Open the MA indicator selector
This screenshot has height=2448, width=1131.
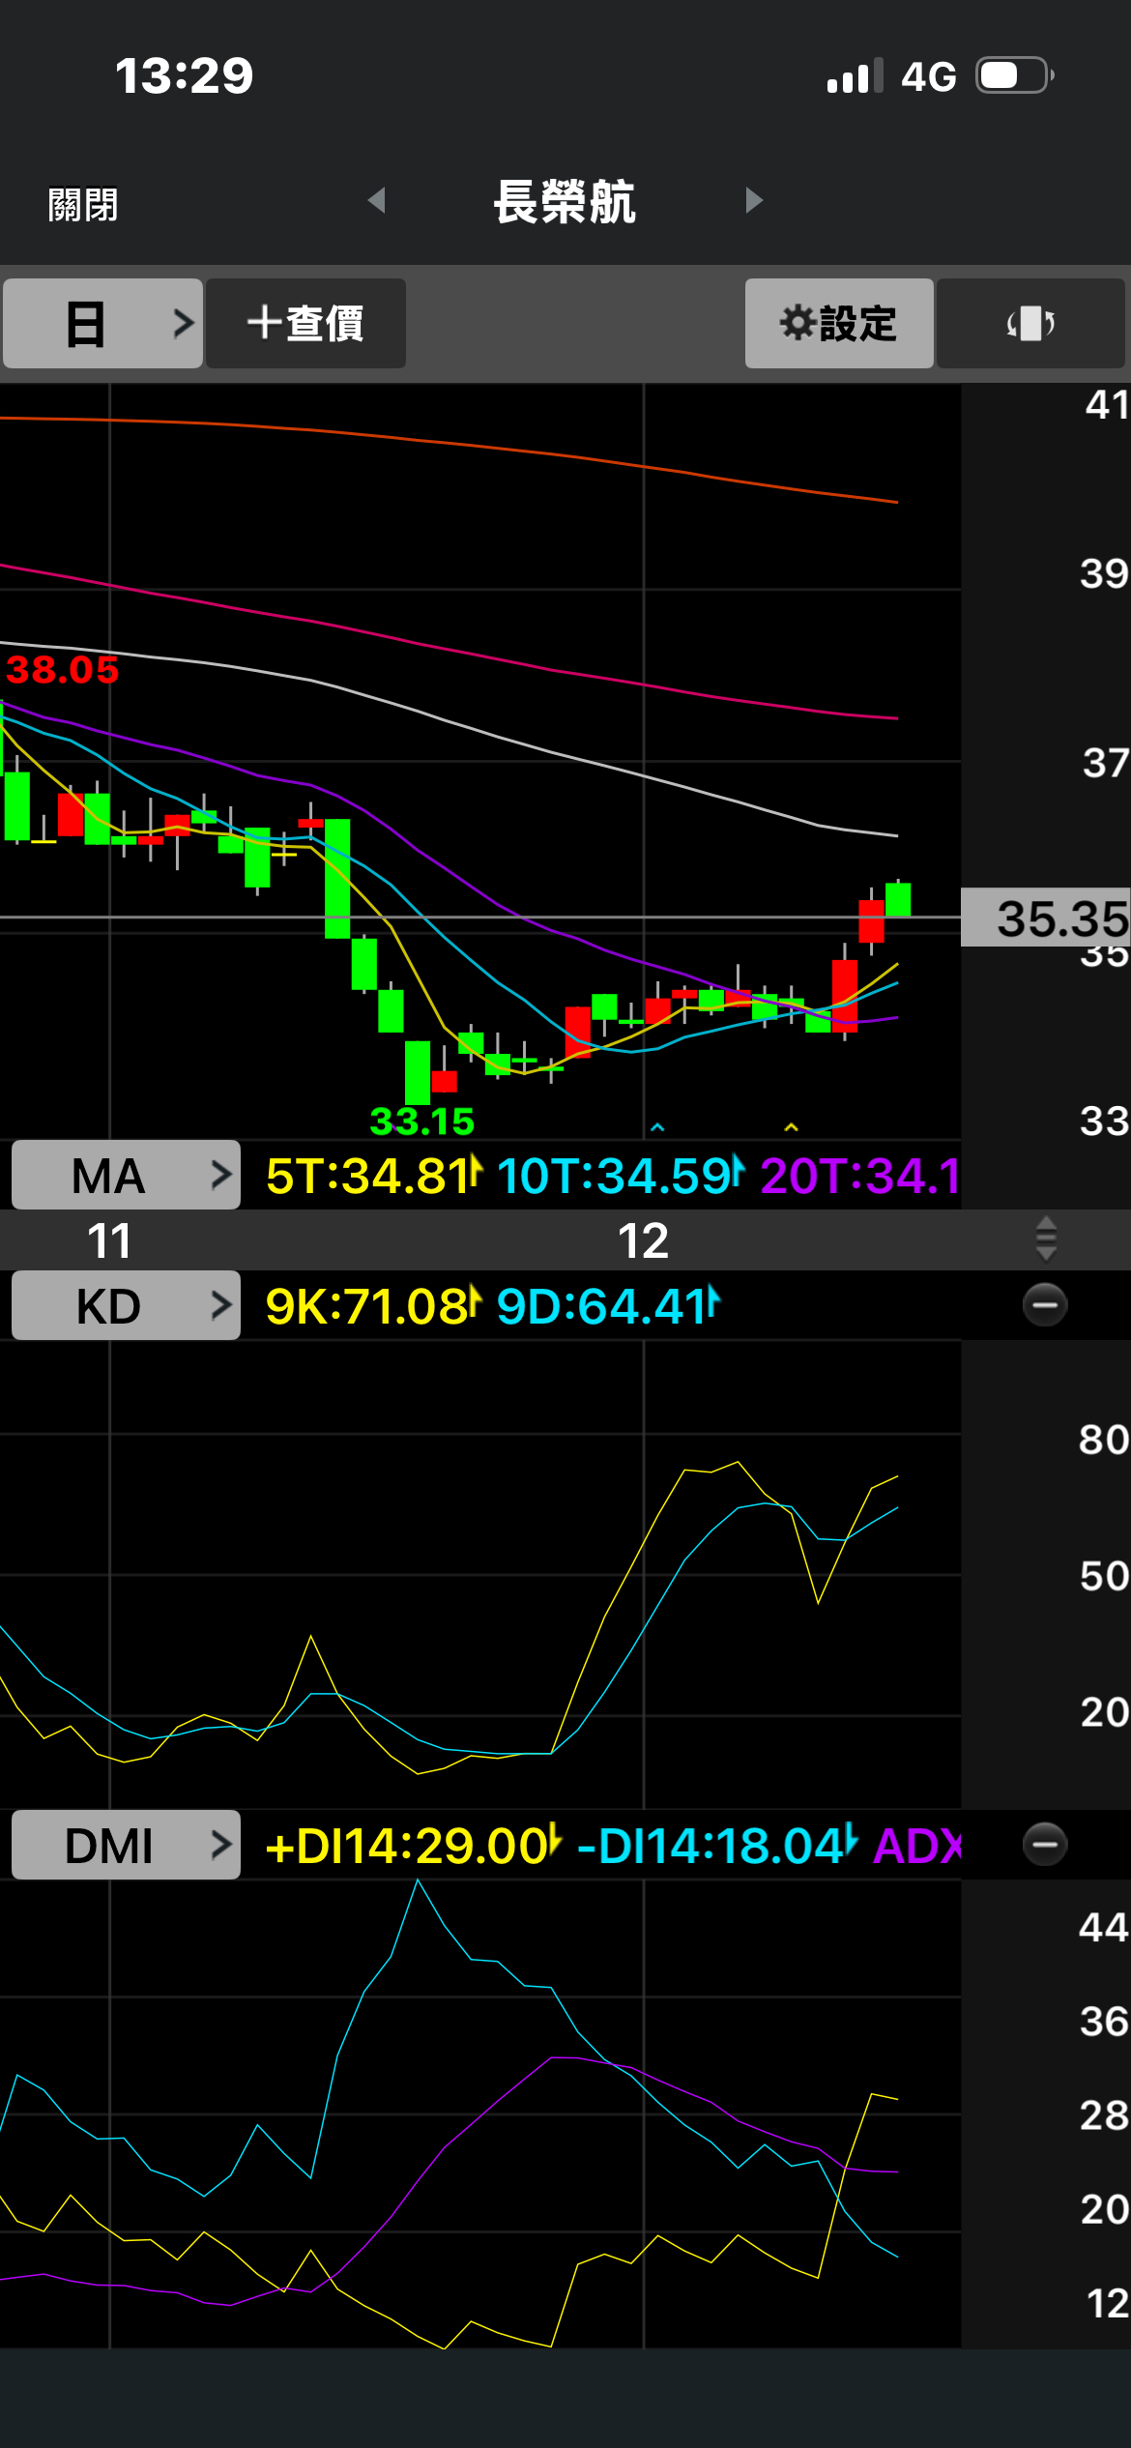tap(126, 1175)
